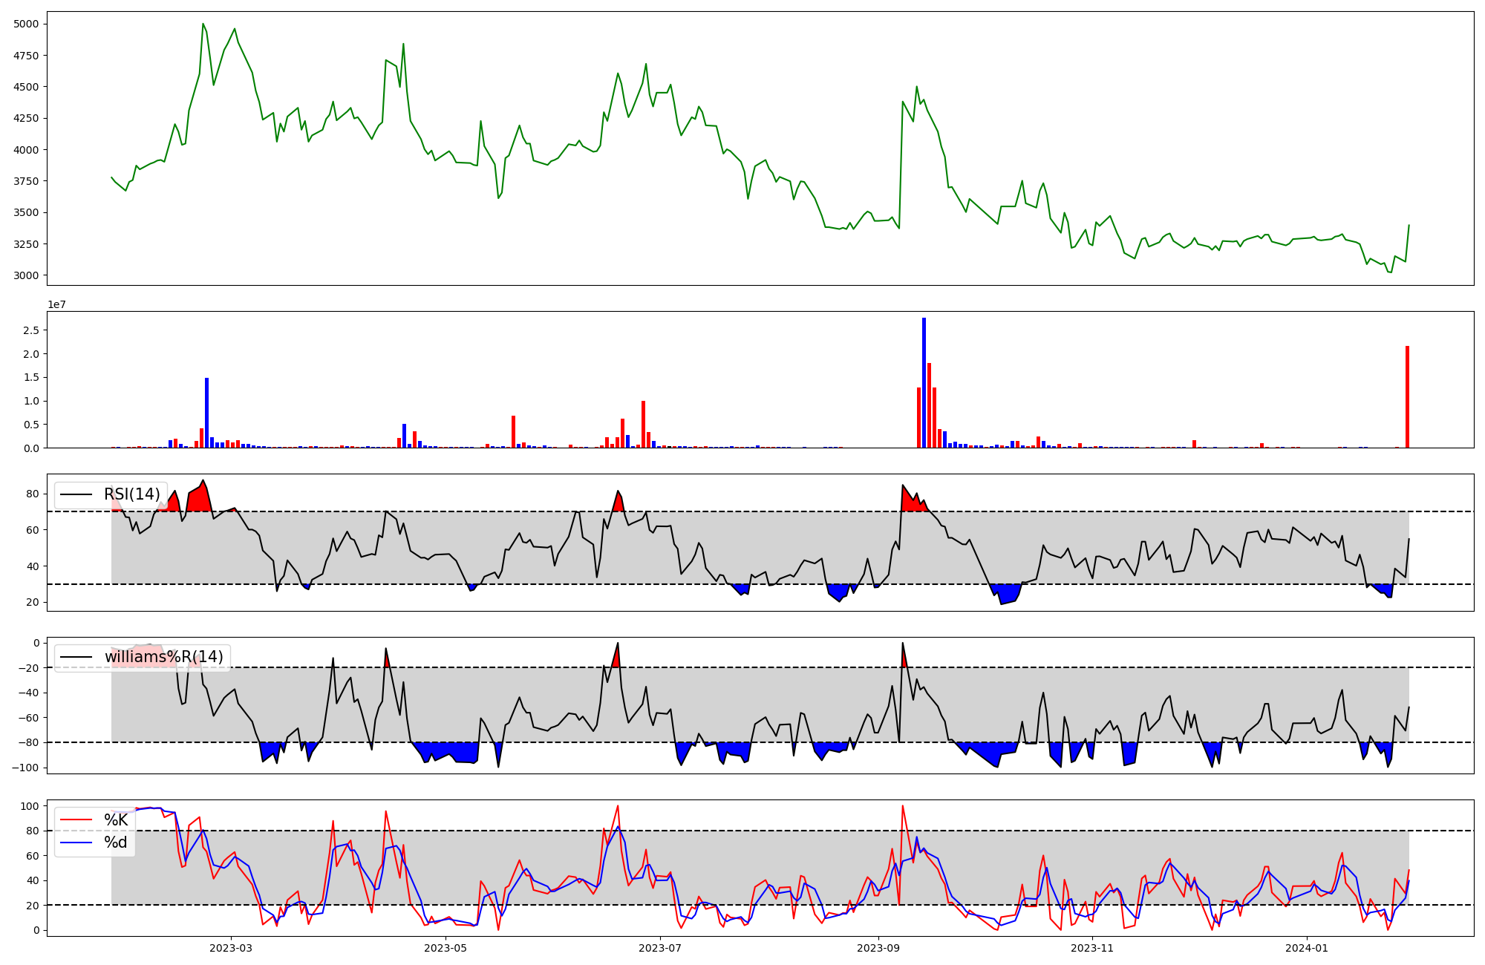Click the 2023-11 date axis label
This screenshot has height=965, width=1485.
(x=1093, y=948)
